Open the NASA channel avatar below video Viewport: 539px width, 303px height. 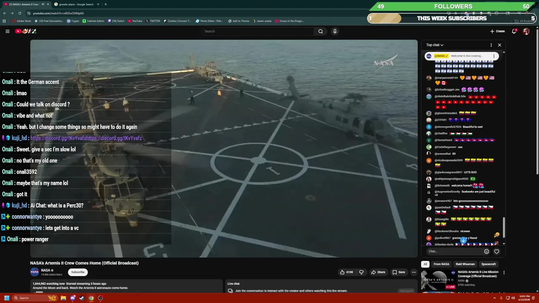pyautogui.click(x=35, y=272)
